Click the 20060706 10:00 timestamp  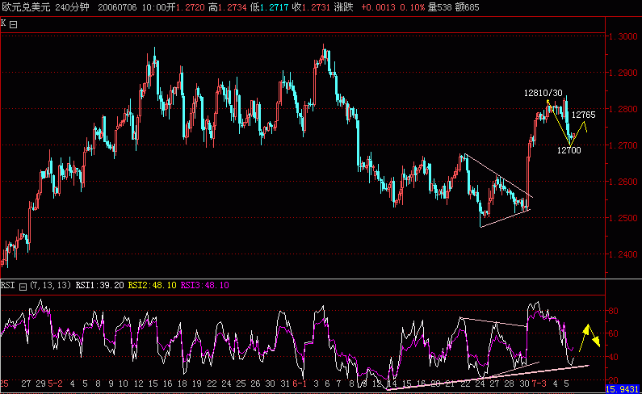pos(131,7)
